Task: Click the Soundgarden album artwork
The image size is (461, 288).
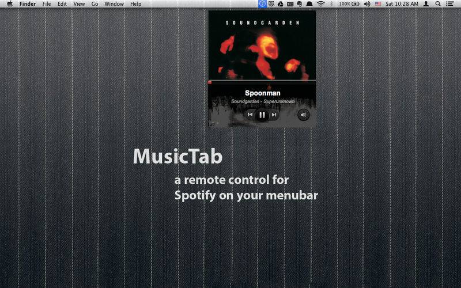Action: tap(262, 46)
